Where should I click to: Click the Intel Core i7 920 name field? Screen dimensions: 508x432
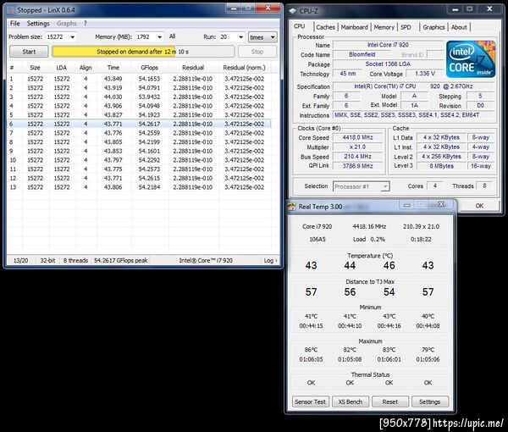tap(388, 45)
